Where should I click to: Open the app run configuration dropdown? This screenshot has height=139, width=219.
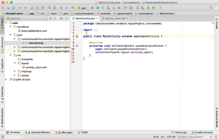pyautogui.click(x=83, y=8)
